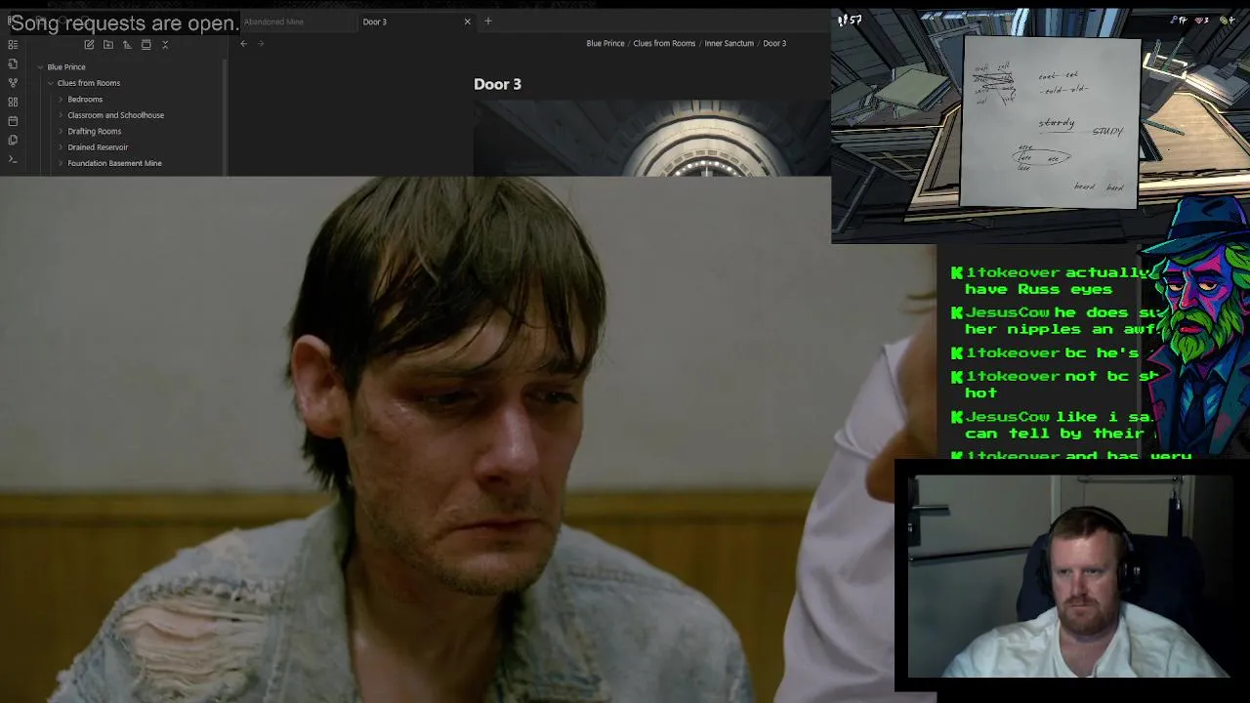Select the Foundation Basement Mine folder name
The height and width of the screenshot is (703, 1250).
point(114,163)
